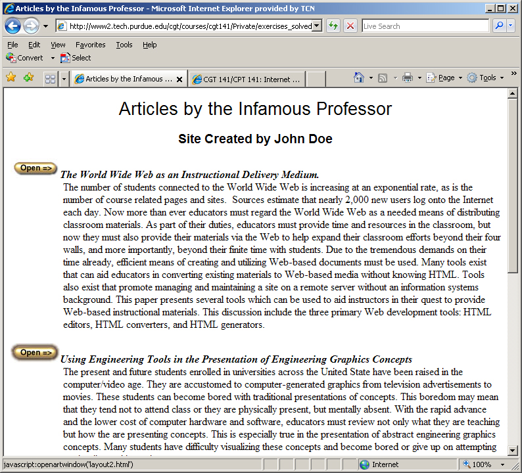The image size is (522, 473).
Task: Expand the Home button dropdown
Action: coord(371,78)
